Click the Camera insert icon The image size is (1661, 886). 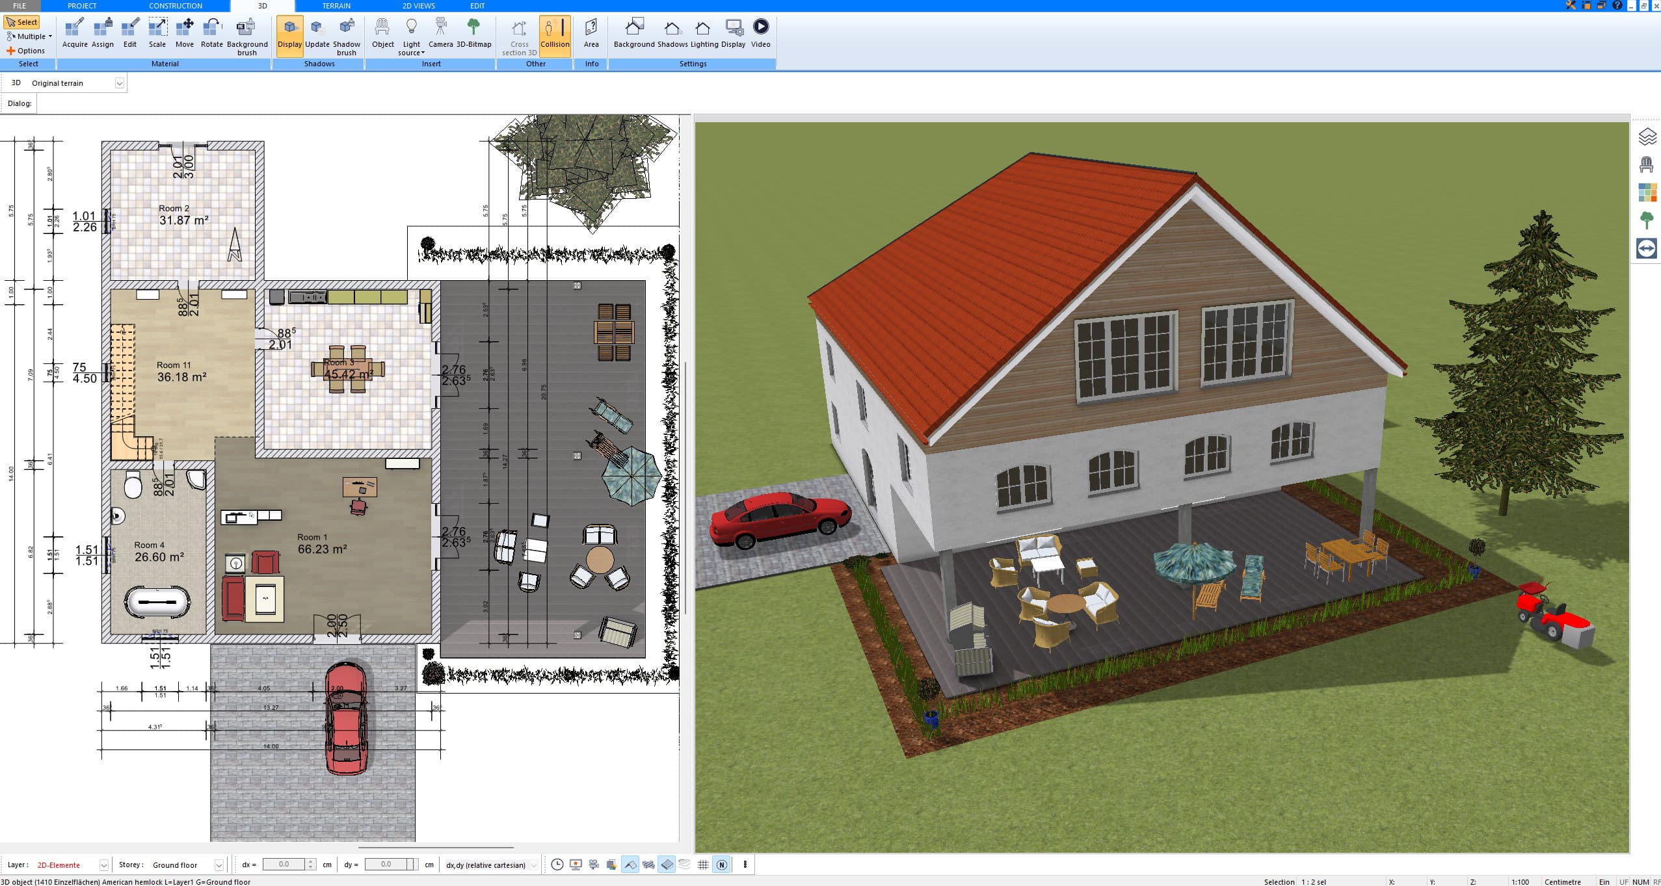[440, 33]
